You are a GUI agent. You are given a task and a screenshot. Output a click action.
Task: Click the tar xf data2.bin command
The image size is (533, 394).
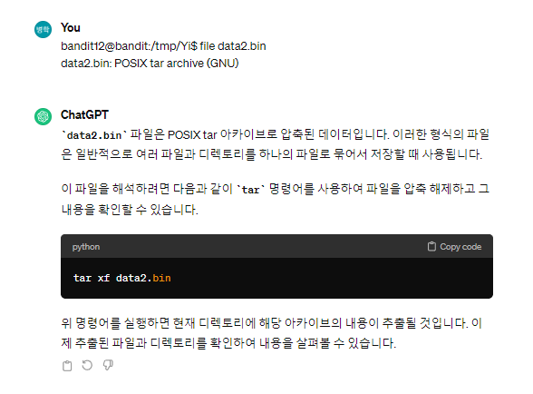point(122,278)
